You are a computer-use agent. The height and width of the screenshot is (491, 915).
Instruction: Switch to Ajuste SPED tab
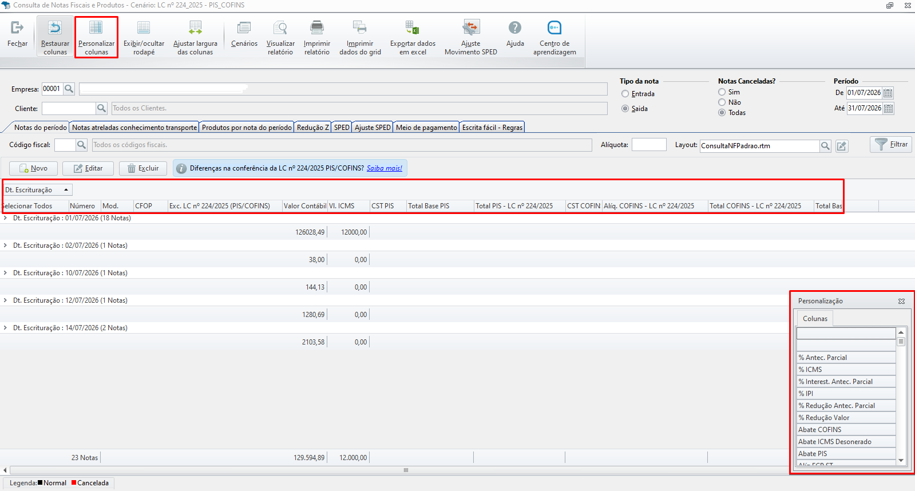(x=373, y=128)
